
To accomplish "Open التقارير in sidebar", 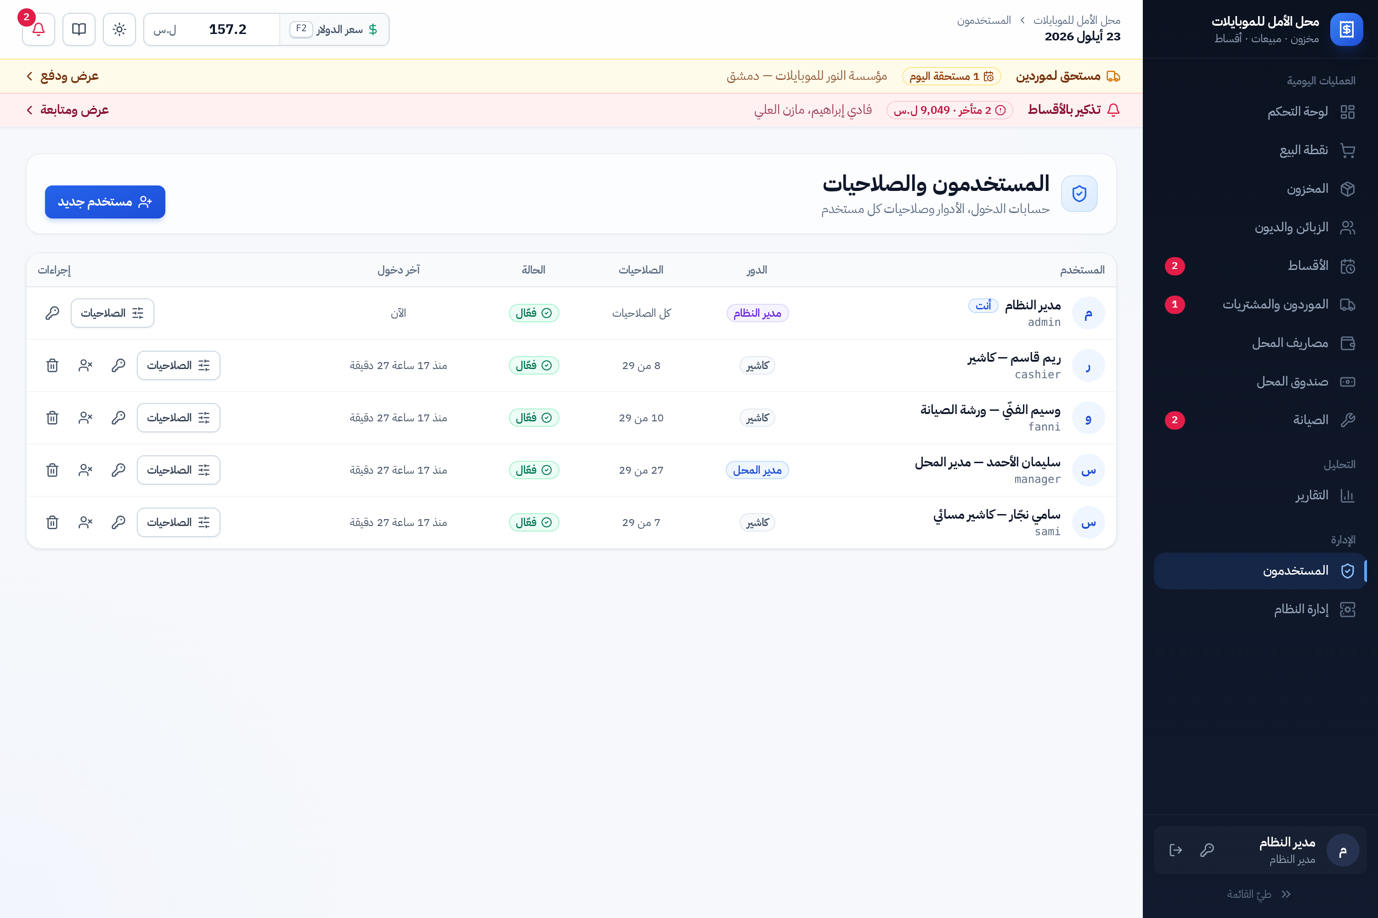I will (x=1260, y=496).
